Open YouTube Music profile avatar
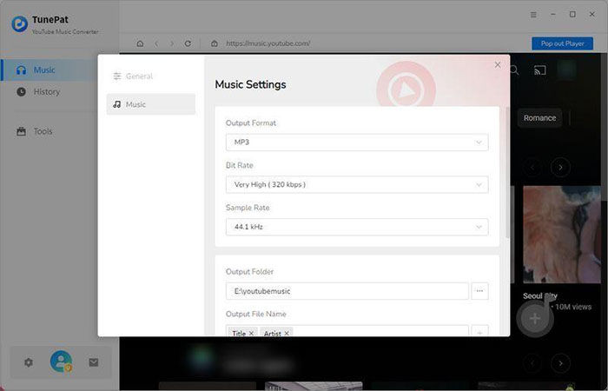The image size is (608, 391). [566, 70]
